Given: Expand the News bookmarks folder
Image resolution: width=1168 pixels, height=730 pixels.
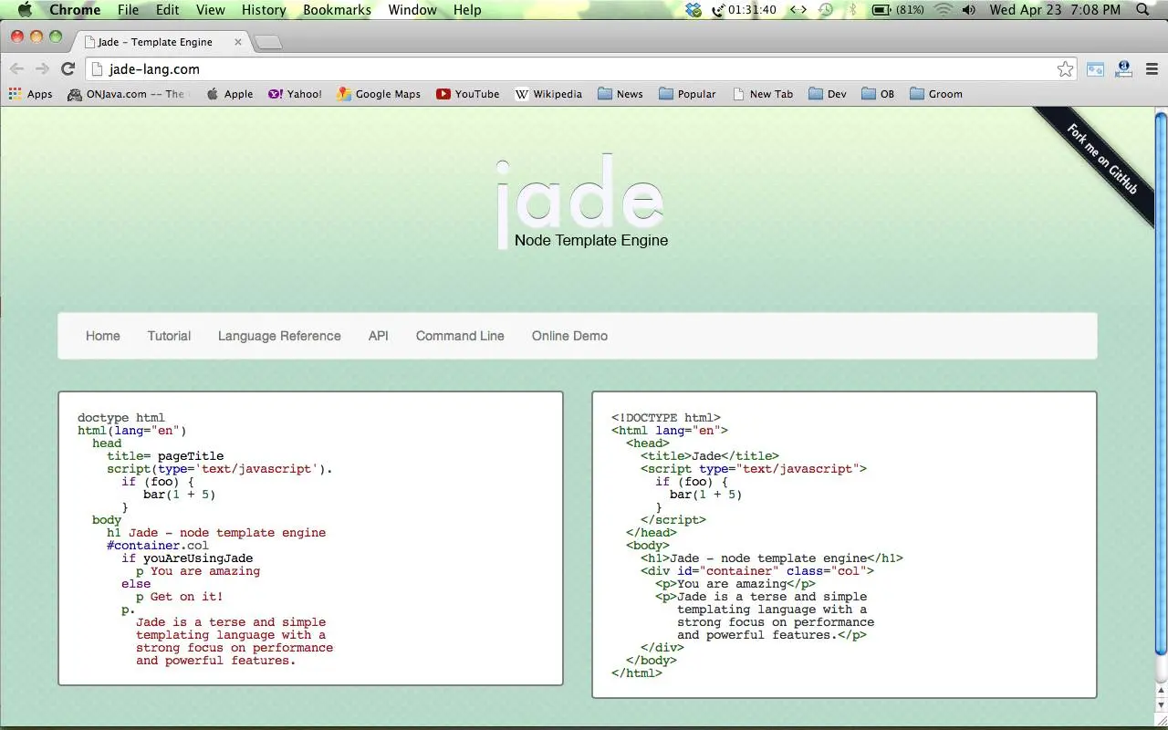Looking at the screenshot, I should click(x=620, y=94).
